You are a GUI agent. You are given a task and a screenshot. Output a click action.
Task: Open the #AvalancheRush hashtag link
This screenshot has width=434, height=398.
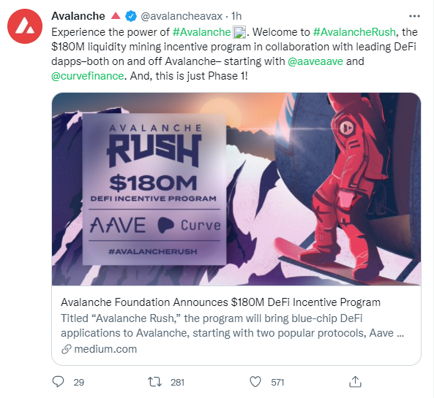click(x=354, y=32)
